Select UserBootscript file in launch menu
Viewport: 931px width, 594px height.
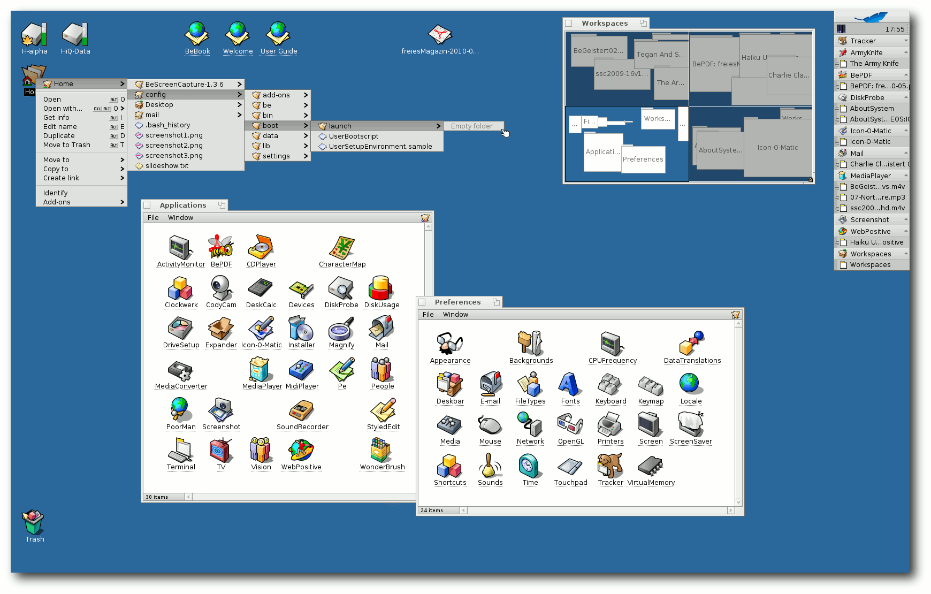pos(353,136)
